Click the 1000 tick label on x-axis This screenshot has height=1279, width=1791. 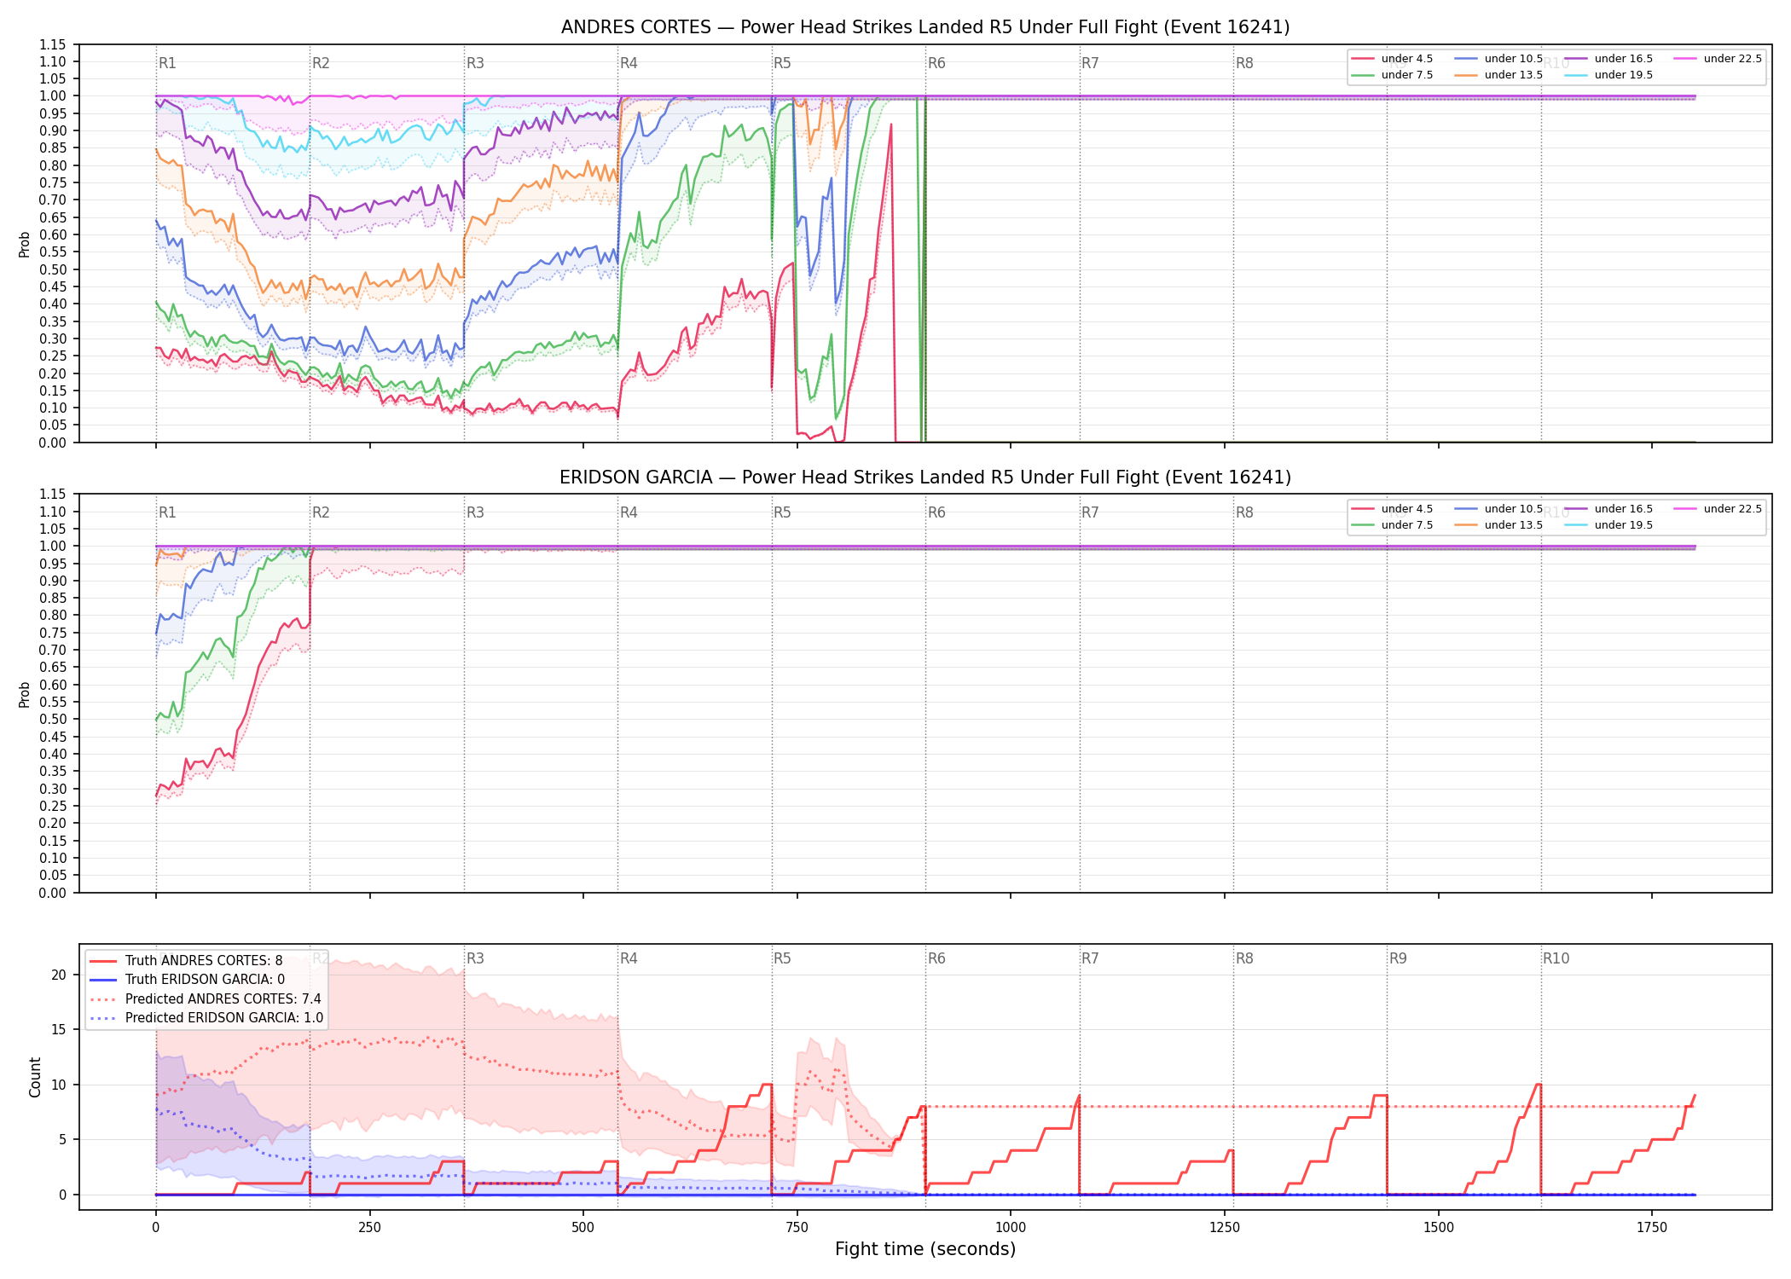point(1011,1228)
